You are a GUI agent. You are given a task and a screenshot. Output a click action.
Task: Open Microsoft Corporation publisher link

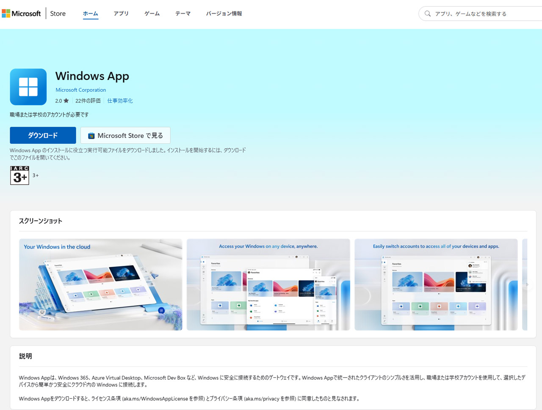click(x=81, y=90)
